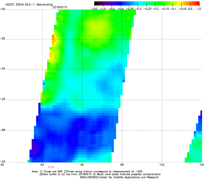Click the color bar label -0.4
The image size is (204, 179).
[x=120, y=9]
